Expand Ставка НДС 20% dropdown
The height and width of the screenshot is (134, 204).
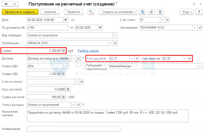point(66,66)
